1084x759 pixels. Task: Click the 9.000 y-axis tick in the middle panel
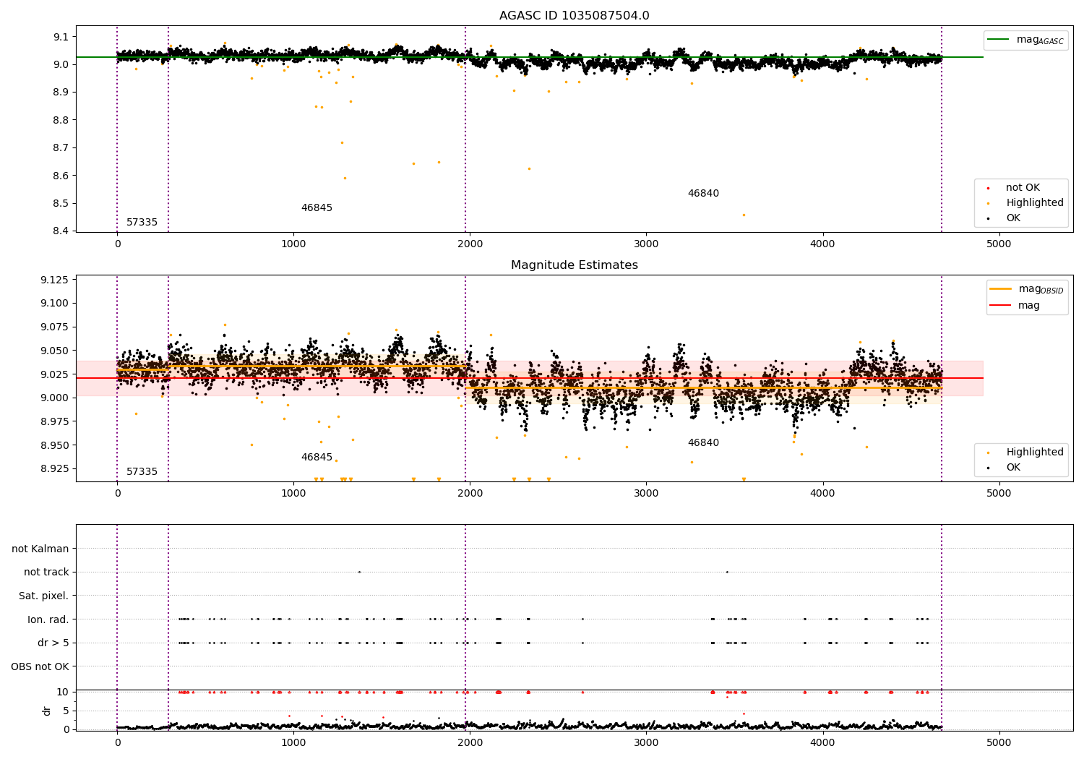click(x=54, y=398)
